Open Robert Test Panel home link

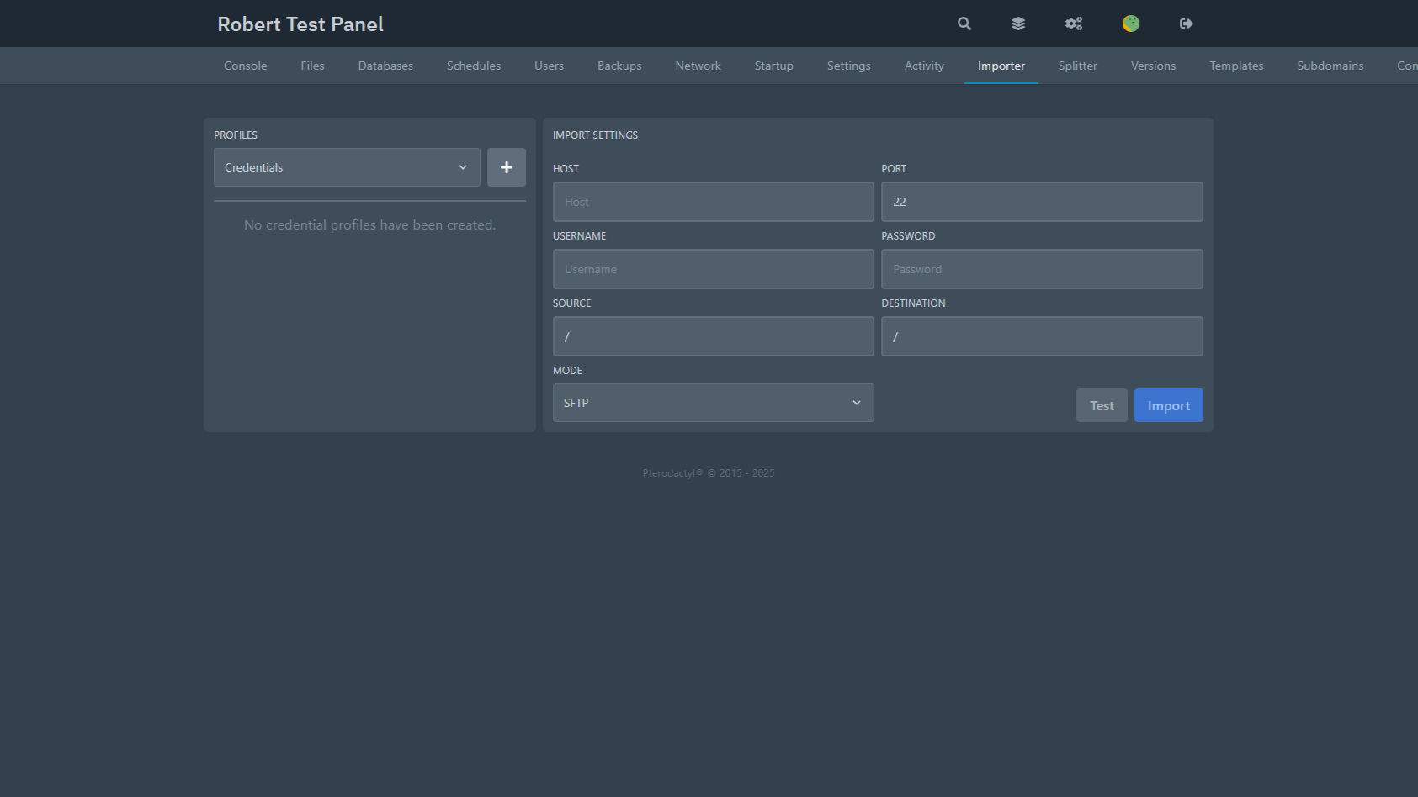click(x=300, y=24)
